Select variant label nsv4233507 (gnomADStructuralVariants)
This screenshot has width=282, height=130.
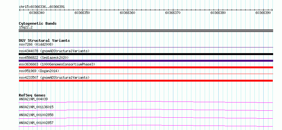click(x=54, y=77)
